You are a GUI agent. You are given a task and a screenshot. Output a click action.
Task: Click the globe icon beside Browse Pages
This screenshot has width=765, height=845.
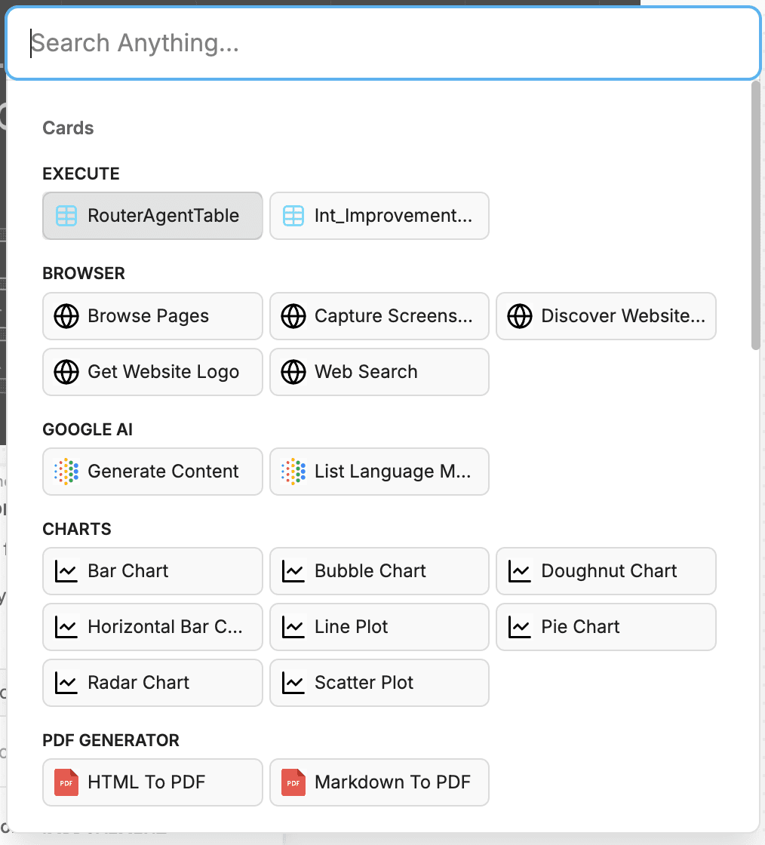point(67,316)
